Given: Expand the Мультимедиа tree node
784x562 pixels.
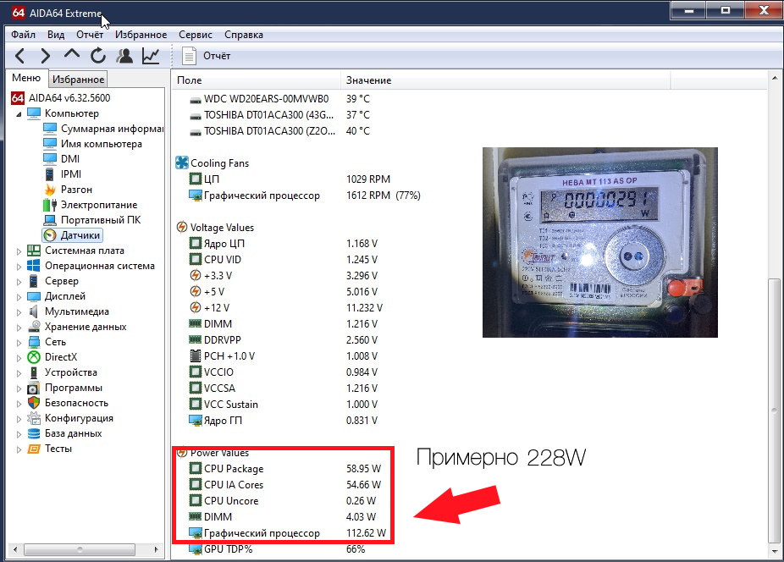Looking at the screenshot, I should tap(19, 312).
